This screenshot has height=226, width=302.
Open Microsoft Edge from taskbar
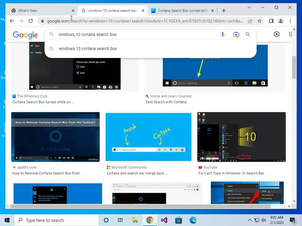click(x=193, y=220)
